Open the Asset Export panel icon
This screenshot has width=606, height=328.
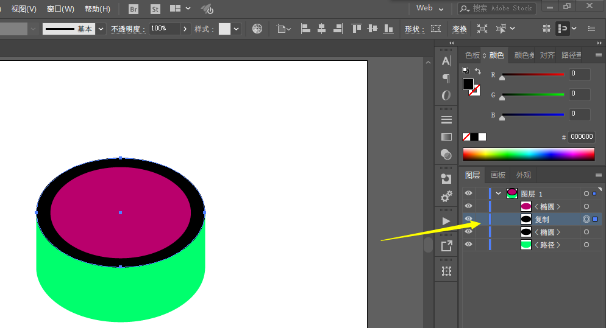[446, 246]
